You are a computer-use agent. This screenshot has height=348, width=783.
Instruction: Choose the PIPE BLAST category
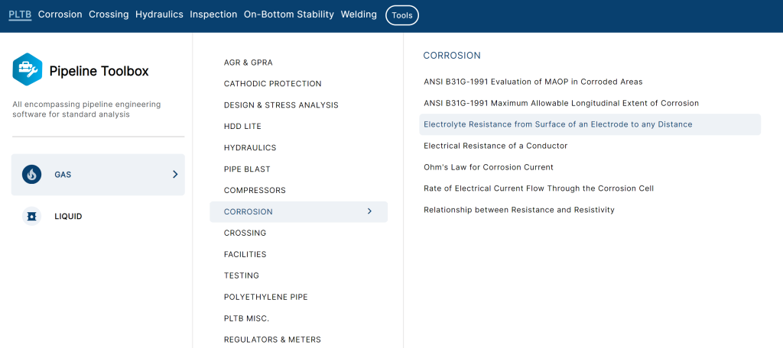pyautogui.click(x=247, y=169)
